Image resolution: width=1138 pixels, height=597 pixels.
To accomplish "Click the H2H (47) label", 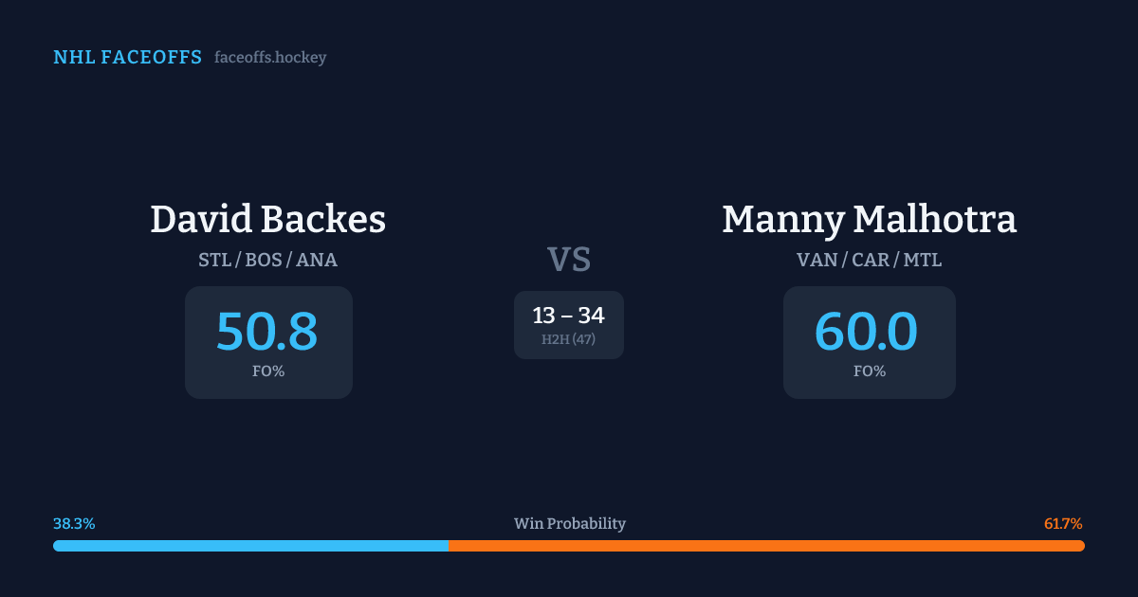I will 569,339.
